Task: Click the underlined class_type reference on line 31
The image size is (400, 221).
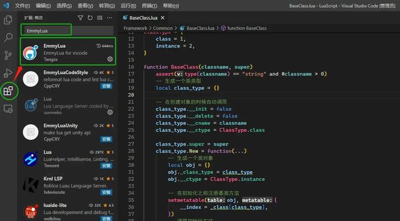Action: (x=237, y=172)
